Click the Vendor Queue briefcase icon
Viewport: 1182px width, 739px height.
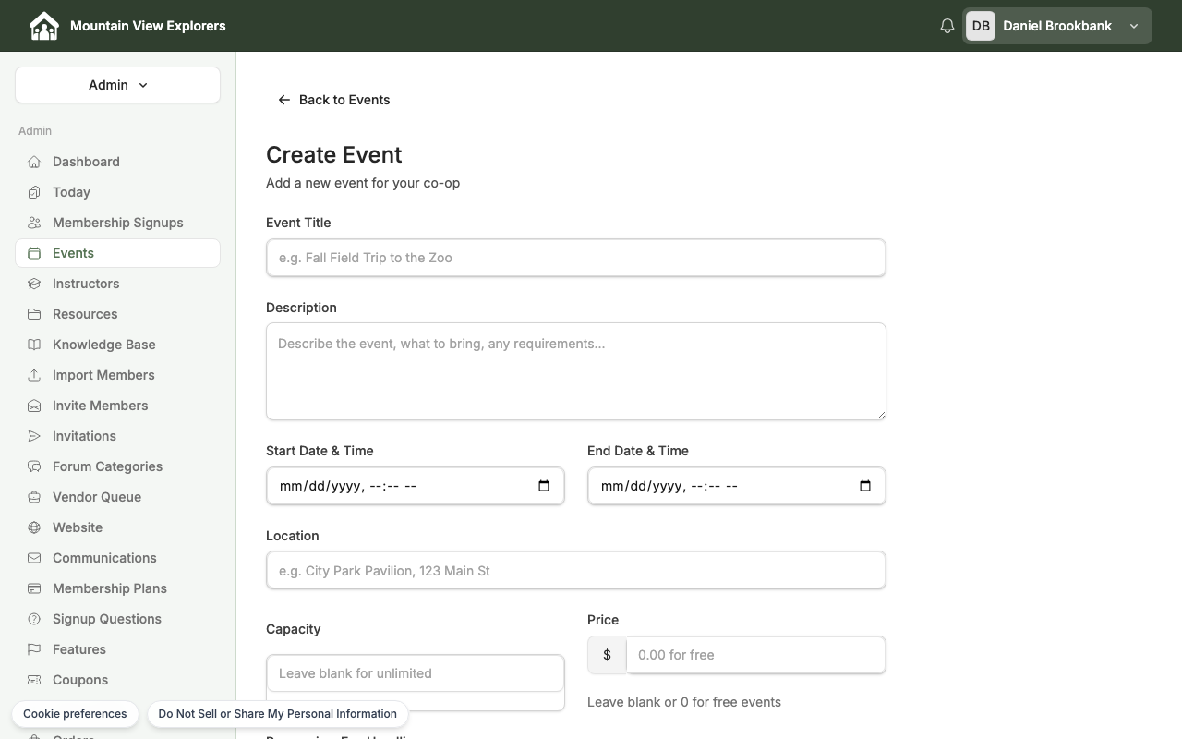(x=34, y=497)
